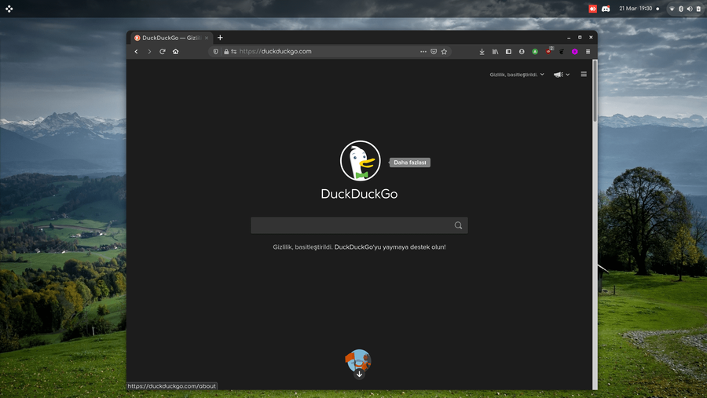Open page actions three-dots menu

pos(423,51)
